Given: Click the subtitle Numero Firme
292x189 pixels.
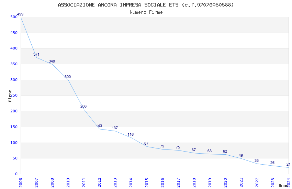Looking at the screenshot, I should 146,12.
